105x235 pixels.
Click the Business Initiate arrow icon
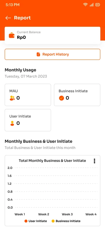[x=62, y=98]
